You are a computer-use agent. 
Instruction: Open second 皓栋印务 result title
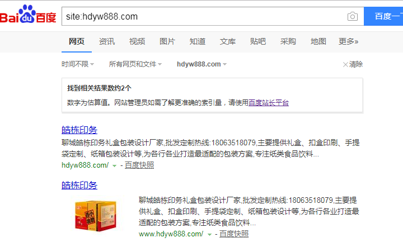click(x=79, y=186)
